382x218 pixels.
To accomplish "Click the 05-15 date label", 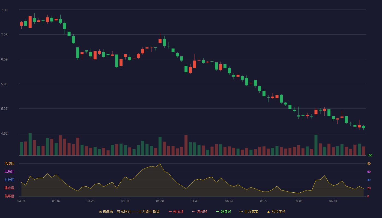I will (229, 201).
